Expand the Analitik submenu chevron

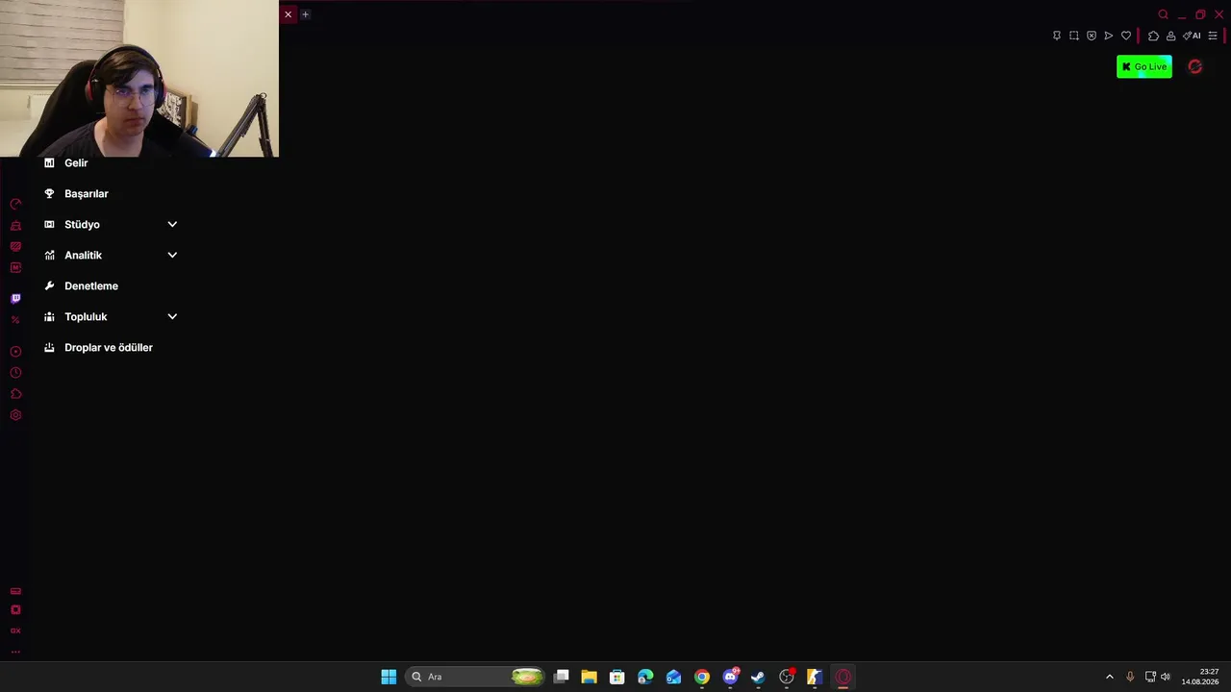[x=172, y=256]
